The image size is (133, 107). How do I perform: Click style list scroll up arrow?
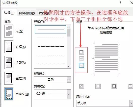[x=69, y=27]
